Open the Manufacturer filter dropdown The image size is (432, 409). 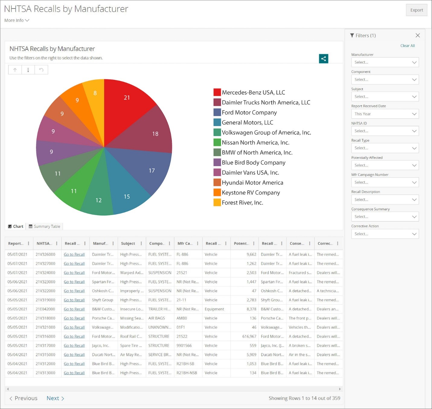click(x=385, y=62)
